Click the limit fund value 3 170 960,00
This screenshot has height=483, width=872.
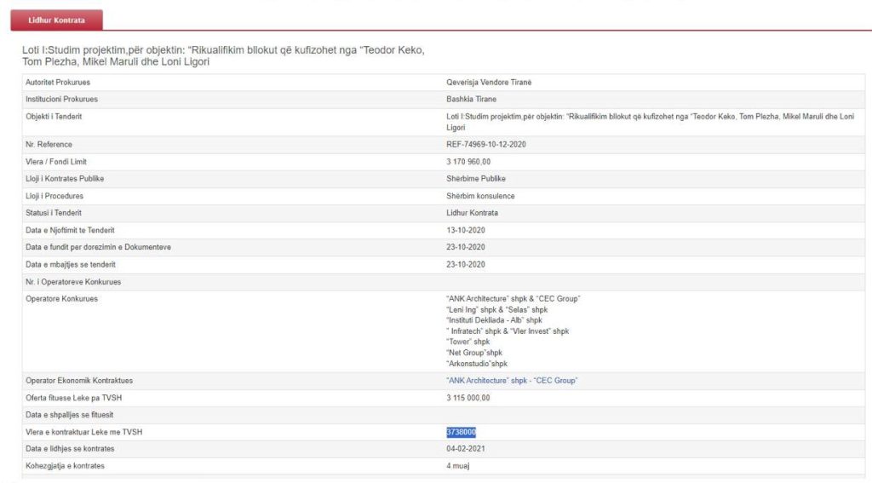pyautogui.click(x=468, y=162)
